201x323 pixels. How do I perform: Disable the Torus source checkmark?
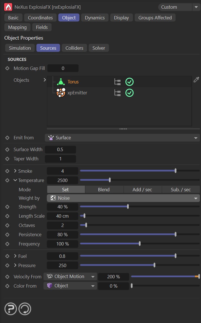pos(129,82)
